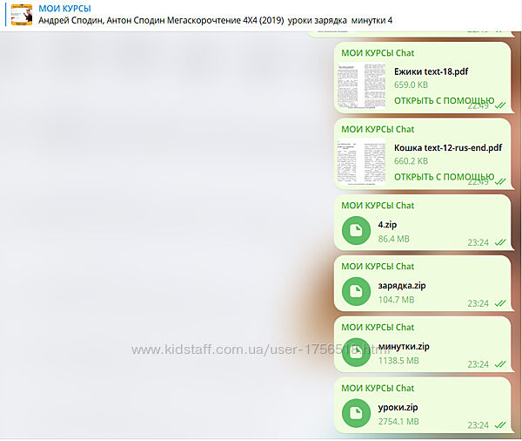
Task: Click the file icon for 4.zip
Action: point(357,231)
